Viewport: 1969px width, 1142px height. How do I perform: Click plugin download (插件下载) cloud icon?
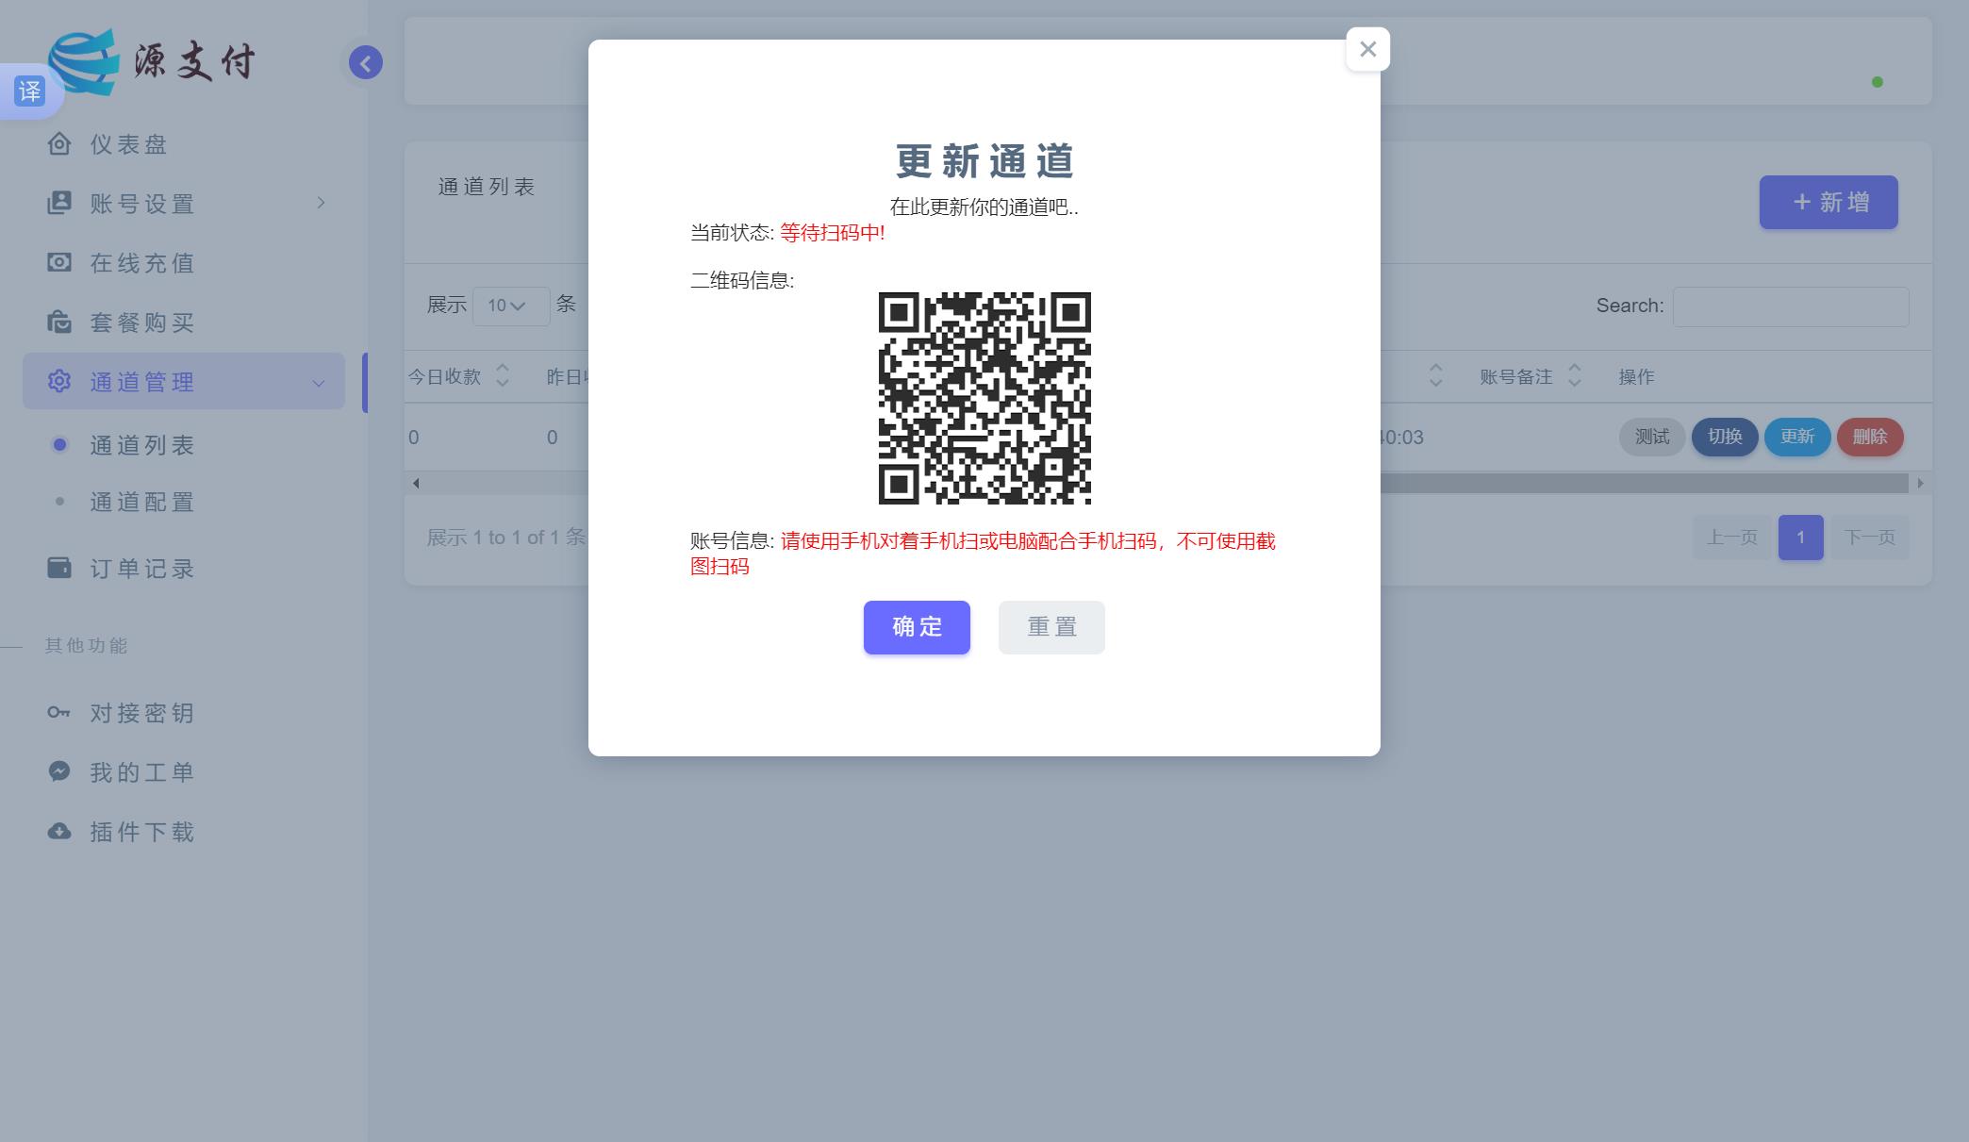(x=59, y=831)
